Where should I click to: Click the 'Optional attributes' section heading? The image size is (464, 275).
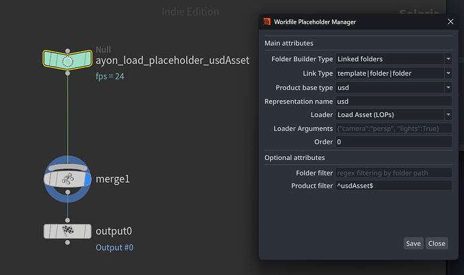coord(295,158)
